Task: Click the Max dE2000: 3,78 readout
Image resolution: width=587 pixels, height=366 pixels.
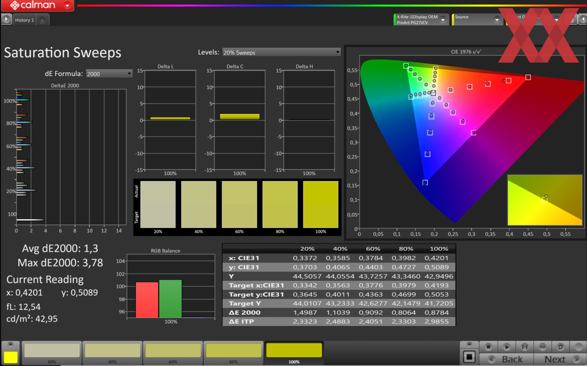Action: 60,263
